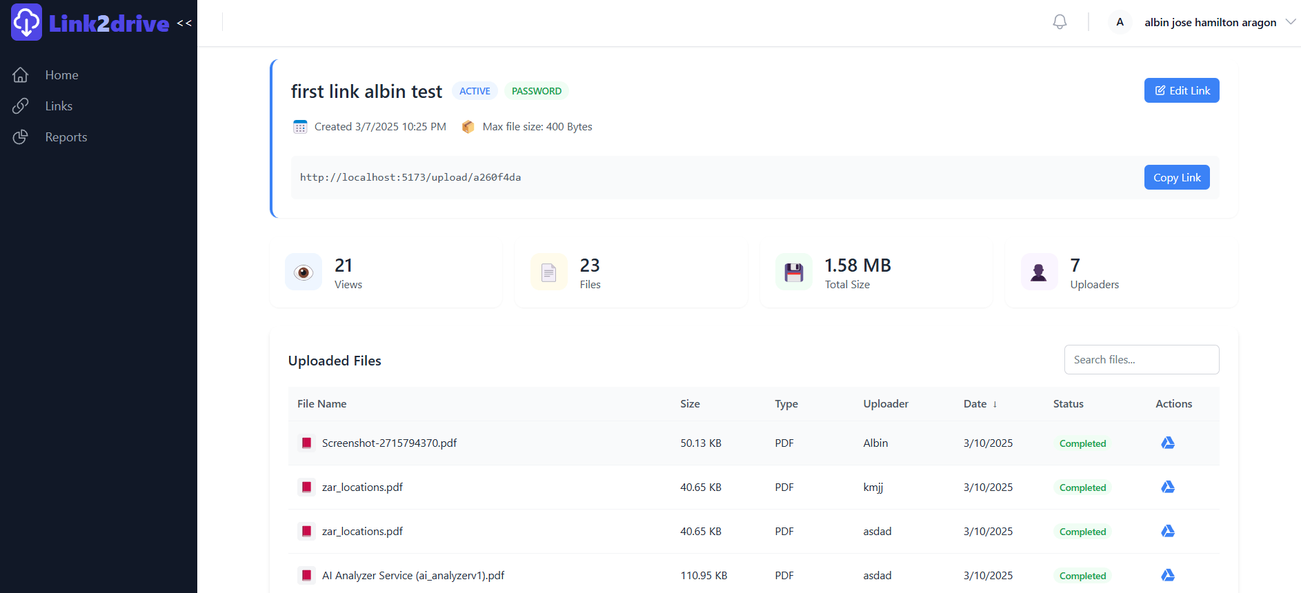Open Reports in the sidebar
The height and width of the screenshot is (593, 1301).
pyautogui.click(x=66, y=137)
